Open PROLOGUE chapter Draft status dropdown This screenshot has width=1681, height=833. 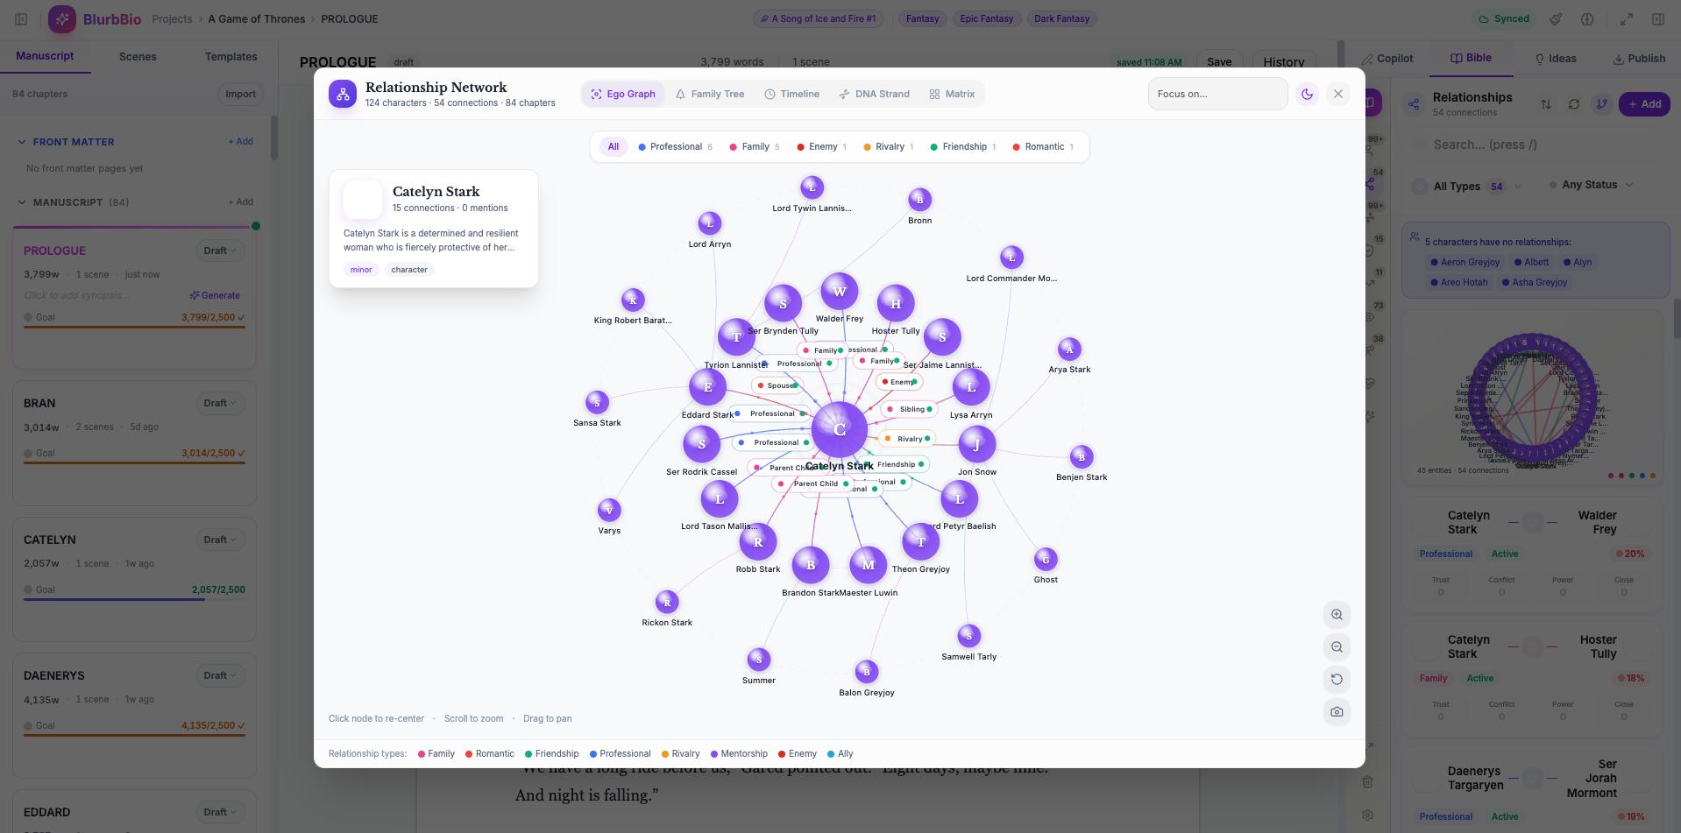pyautogui.click(x=220, y=251)
